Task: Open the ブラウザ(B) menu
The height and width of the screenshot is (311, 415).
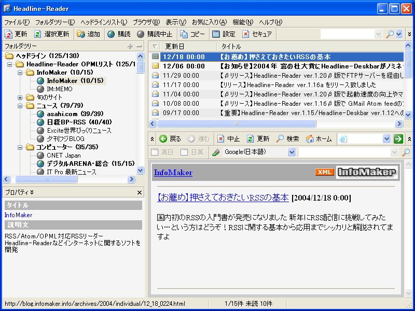Action: tap(146, 22)
